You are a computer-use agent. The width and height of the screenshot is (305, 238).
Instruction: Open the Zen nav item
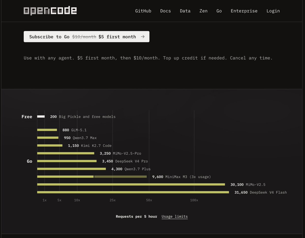point(203,11)
